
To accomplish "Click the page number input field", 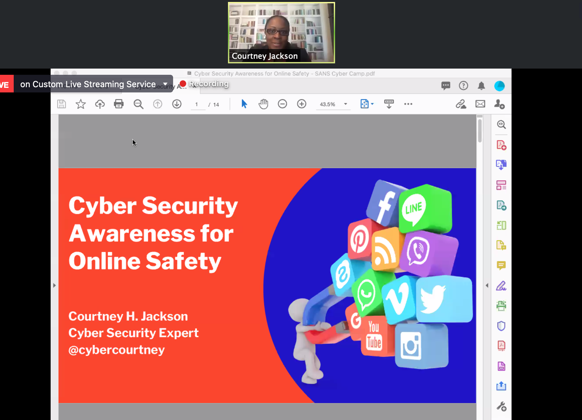I will [x=198, y=105].
